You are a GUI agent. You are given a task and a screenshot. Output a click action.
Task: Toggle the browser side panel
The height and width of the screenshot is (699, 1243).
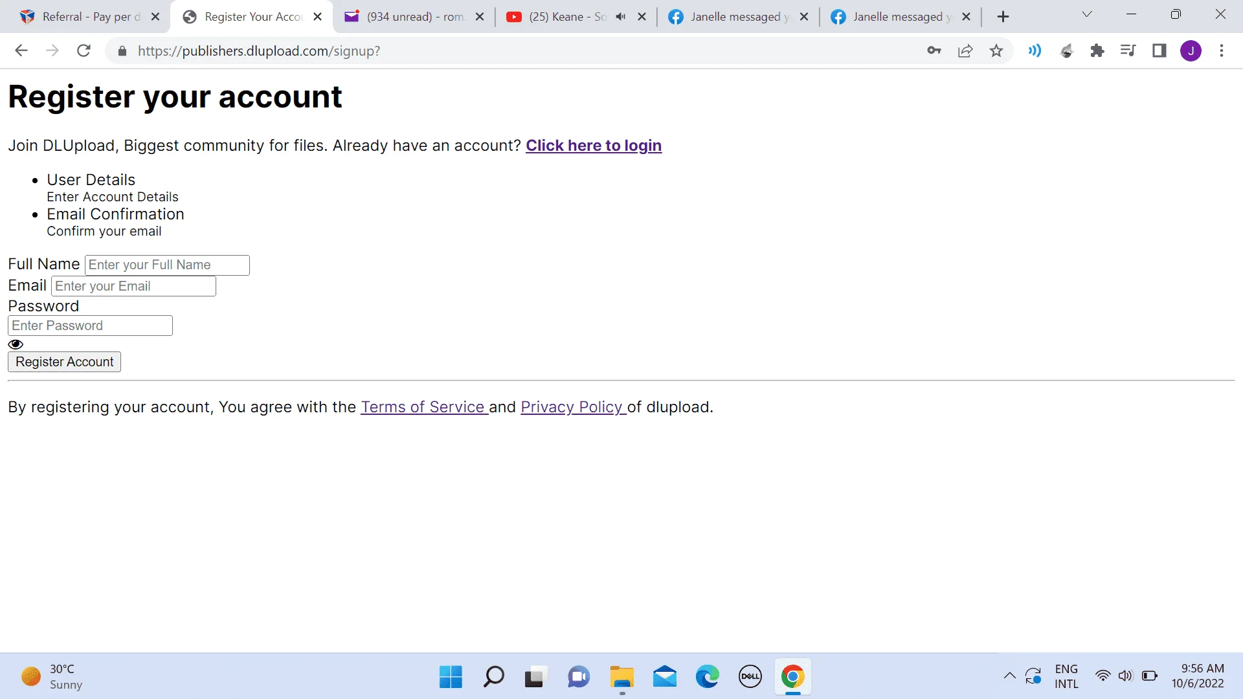[x=1159, y=50]
